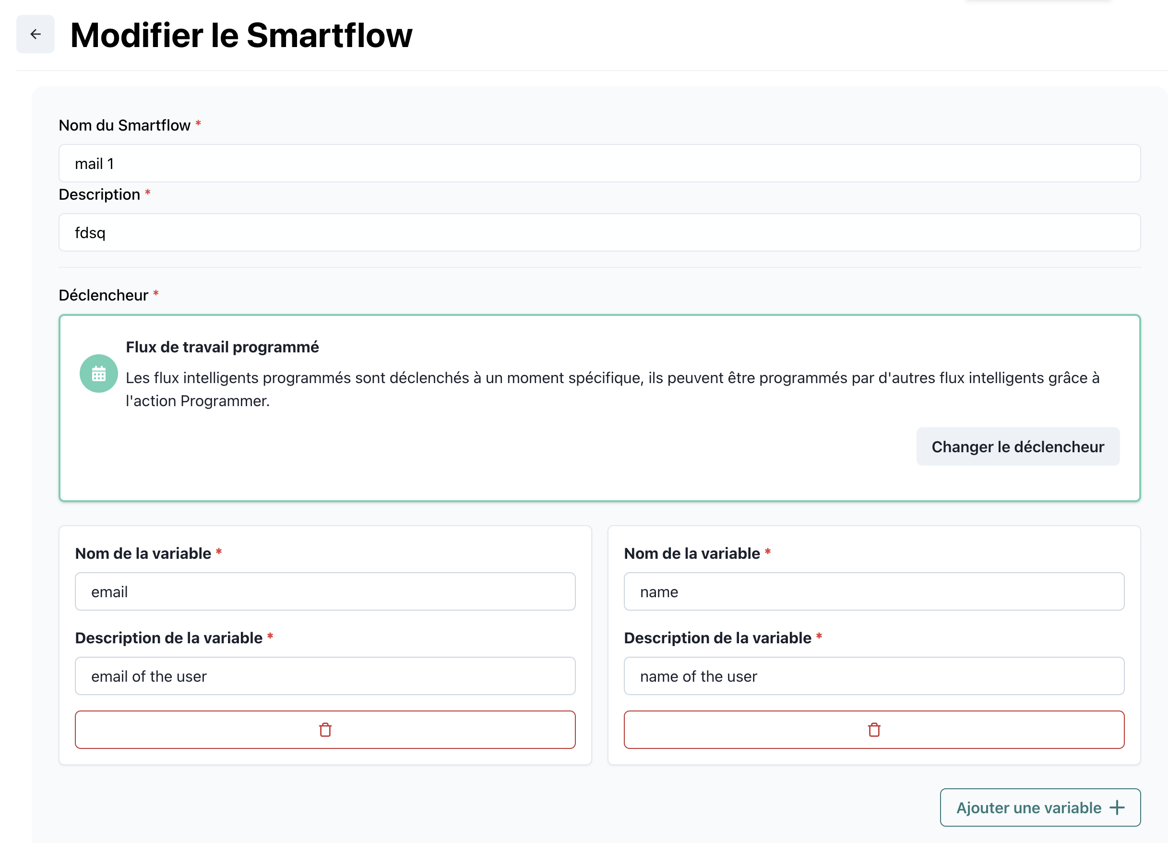Click the Nom du Smartflow label

click(x=125, y=125)
